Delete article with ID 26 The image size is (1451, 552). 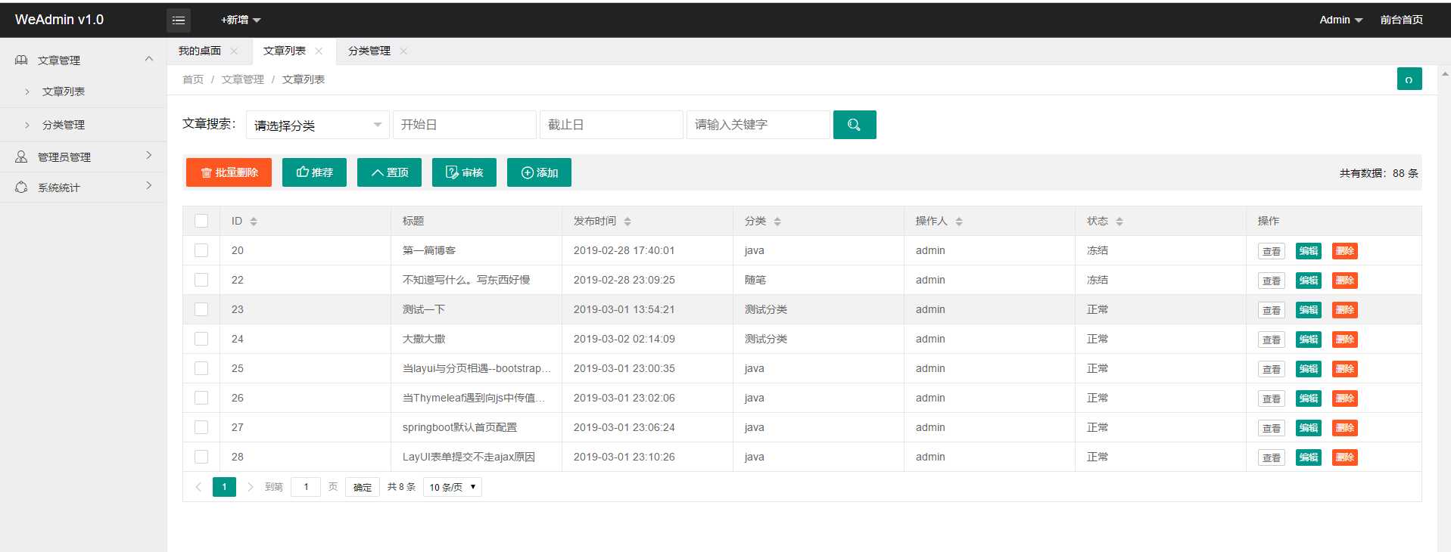click(1345, 398)
